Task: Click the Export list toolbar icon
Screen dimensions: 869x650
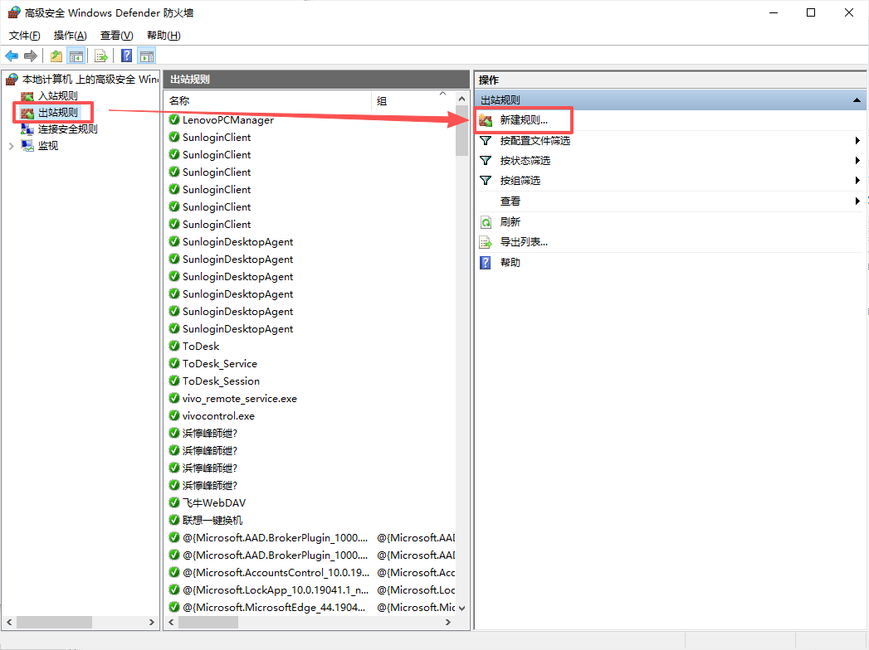Action: click(x=101, y=56)
